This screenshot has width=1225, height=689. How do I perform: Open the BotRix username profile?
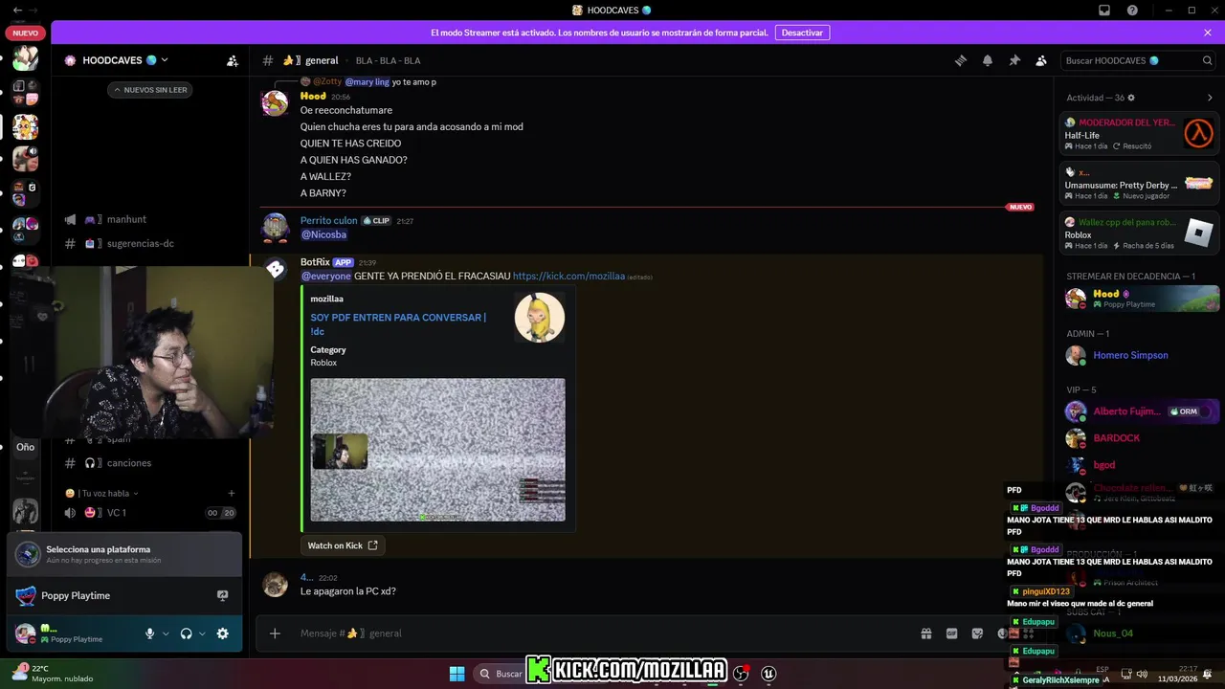315,262
